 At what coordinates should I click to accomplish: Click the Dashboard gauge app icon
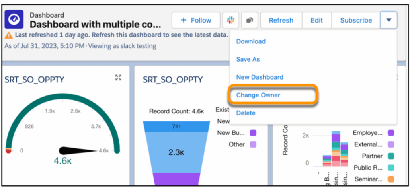tap(16, 19)
